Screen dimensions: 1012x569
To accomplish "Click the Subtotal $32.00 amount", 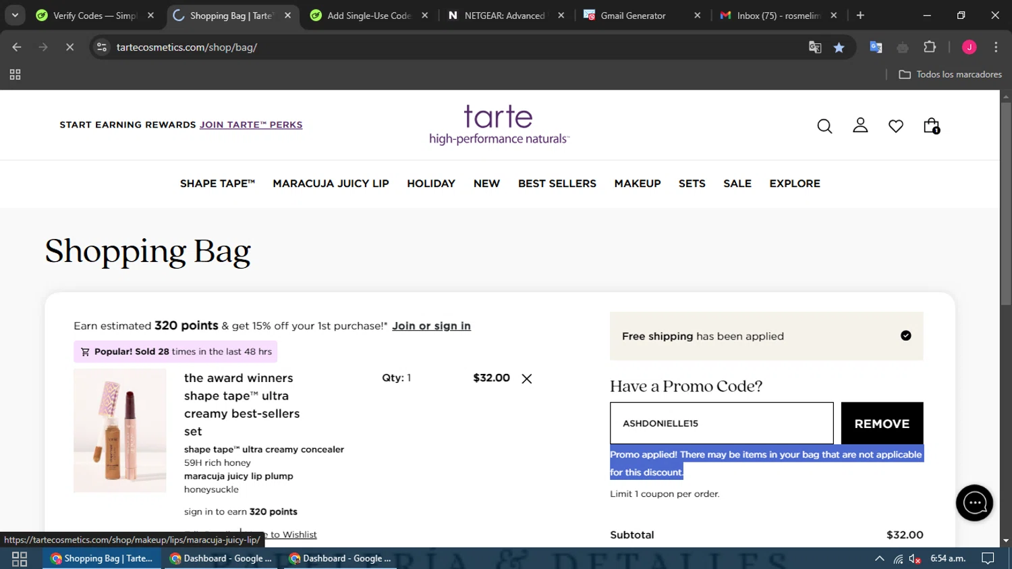I will pyautogui.click(x=905, y=535).
